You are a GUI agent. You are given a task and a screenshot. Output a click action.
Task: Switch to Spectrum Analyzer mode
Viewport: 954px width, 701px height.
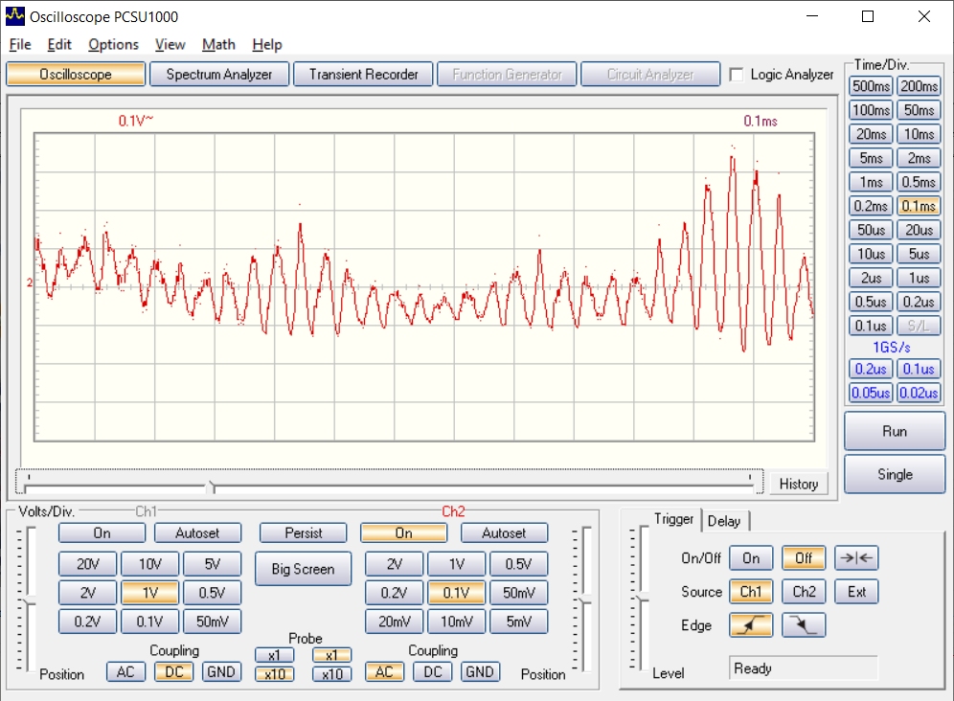(x=219, y=75)
